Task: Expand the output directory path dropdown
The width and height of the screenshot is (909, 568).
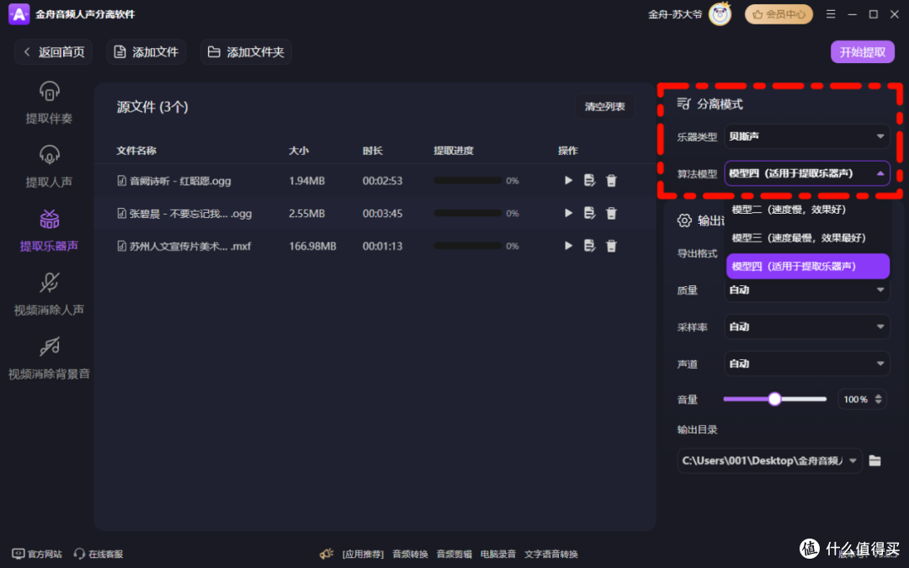Action: click(x=853, y=461)
